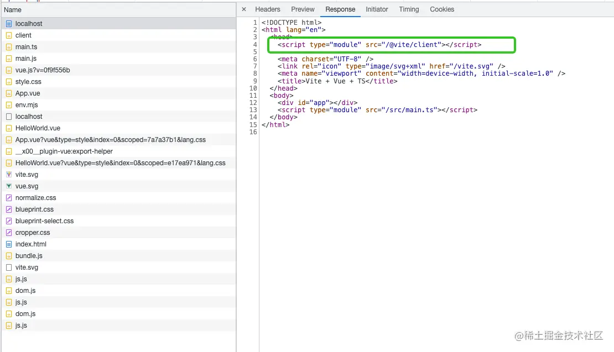This screenshot has height=352, width=614.
Task: Show the Timing tab
Action: click(409, 9)
